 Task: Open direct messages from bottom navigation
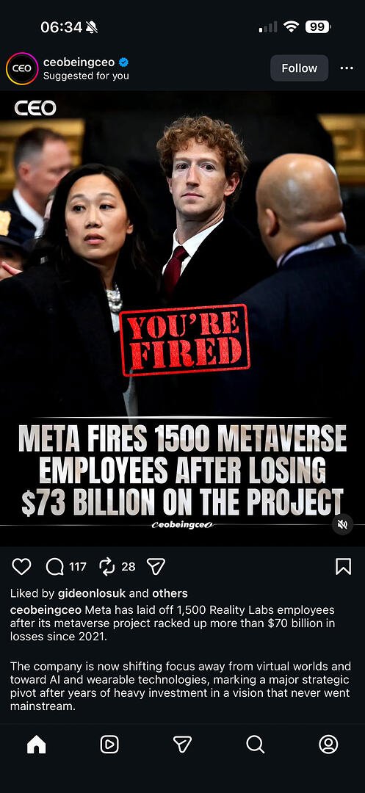(182, 744)
